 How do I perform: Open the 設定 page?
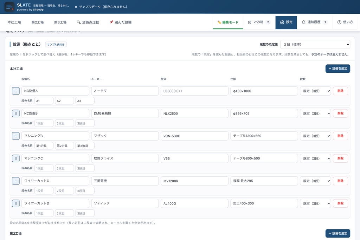tap(286, 22)
